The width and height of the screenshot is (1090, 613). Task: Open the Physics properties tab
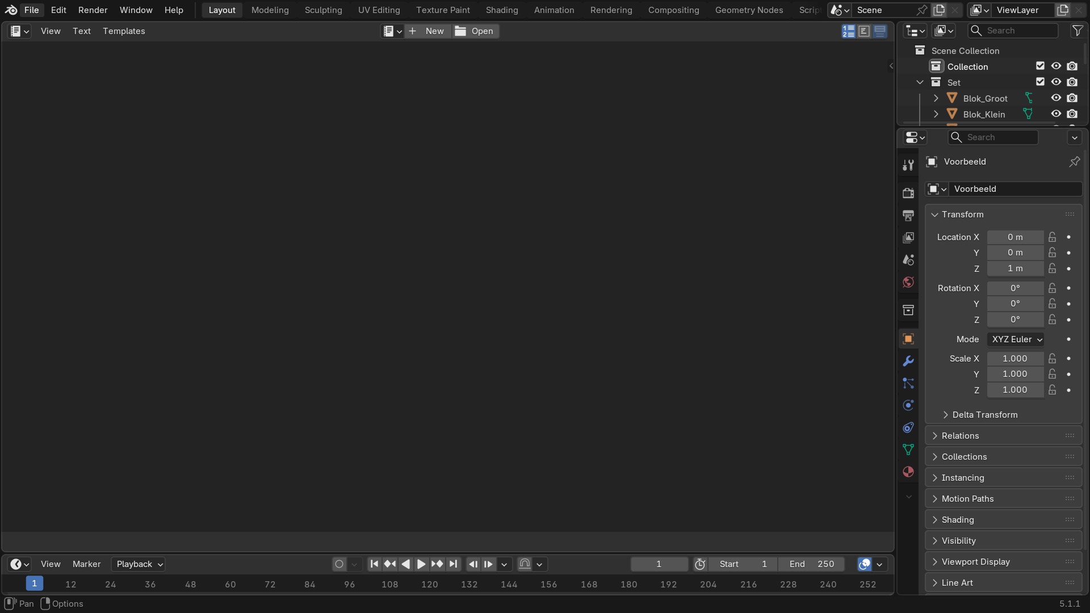(x=908, y=405)
